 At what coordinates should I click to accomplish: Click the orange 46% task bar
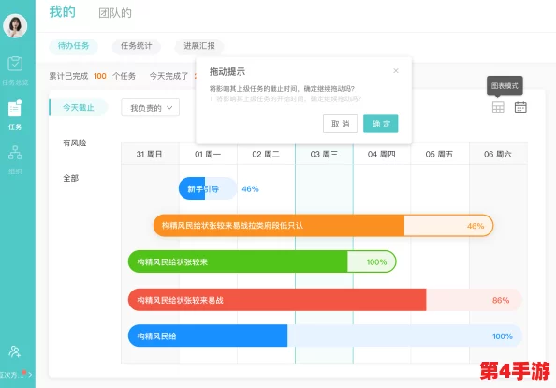[323, 226]
